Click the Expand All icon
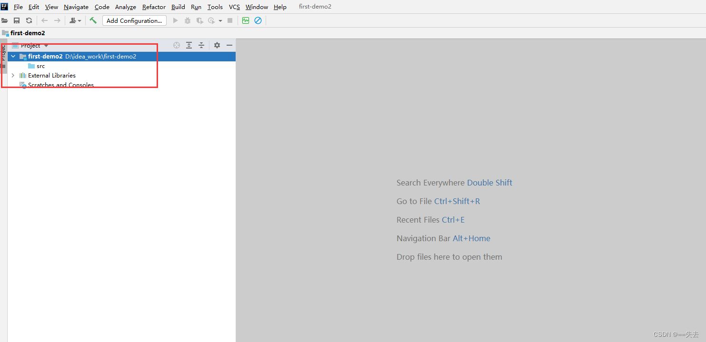The height and width of the screenshot is (342, 706). click(x=189, y=45)
